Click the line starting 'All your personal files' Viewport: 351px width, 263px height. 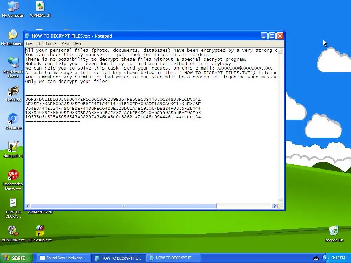click(151, 50)
